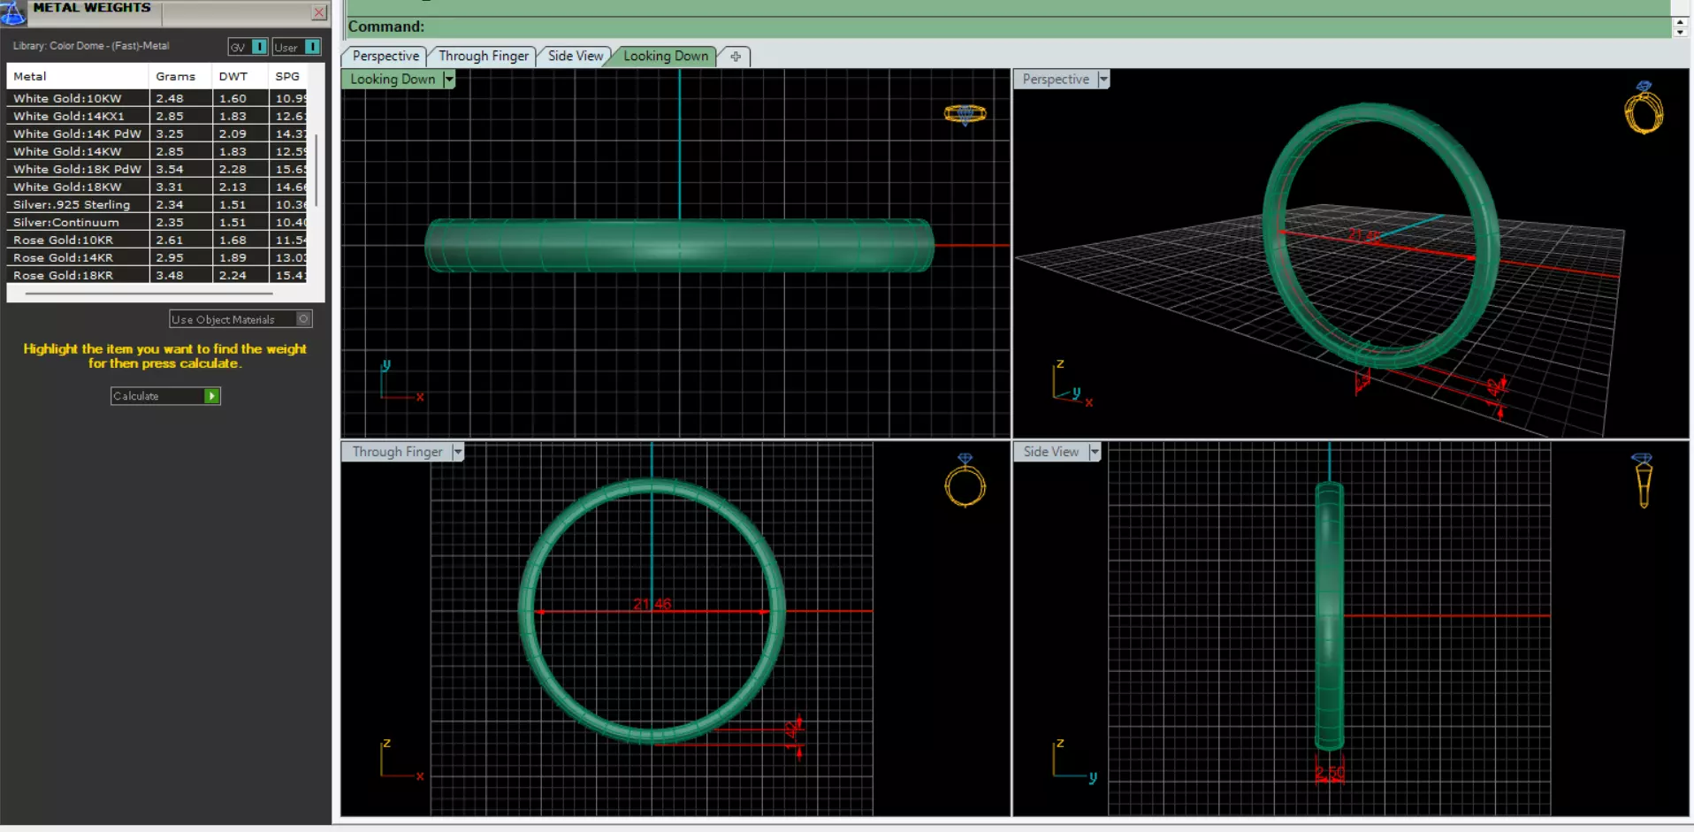Switch to the Side View viewport tab
This screenshot has height=832, width=1694.
pyautogui.click(x=575, y=56)
